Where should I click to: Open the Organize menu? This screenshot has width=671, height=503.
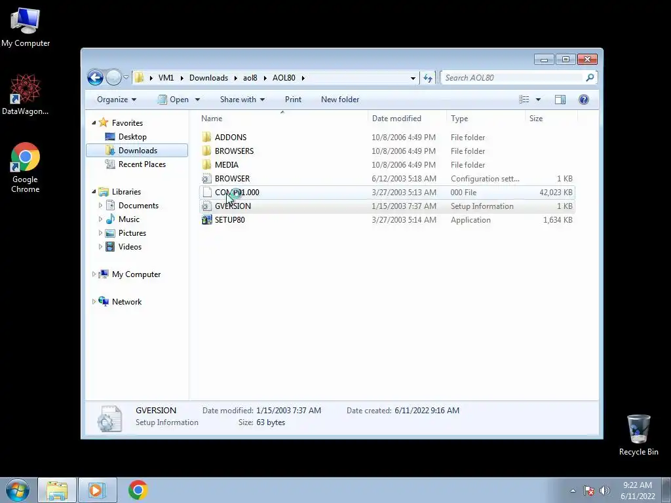click(x=117, y=100)
